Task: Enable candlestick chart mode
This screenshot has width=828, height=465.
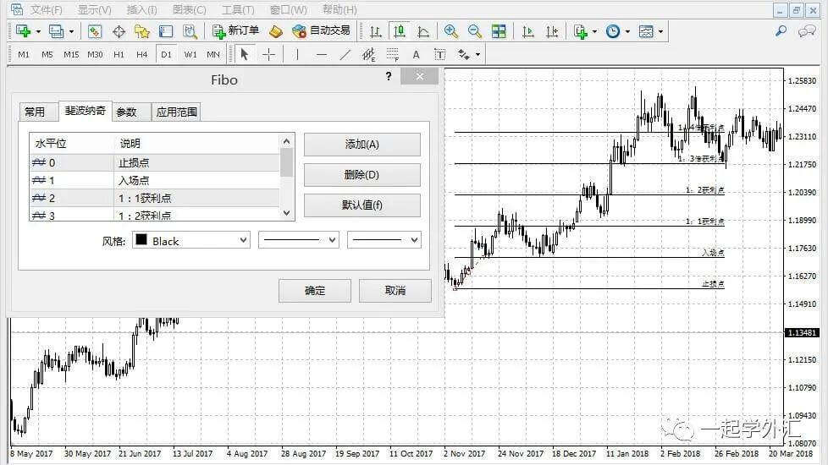Action: [x=399, y=31]
